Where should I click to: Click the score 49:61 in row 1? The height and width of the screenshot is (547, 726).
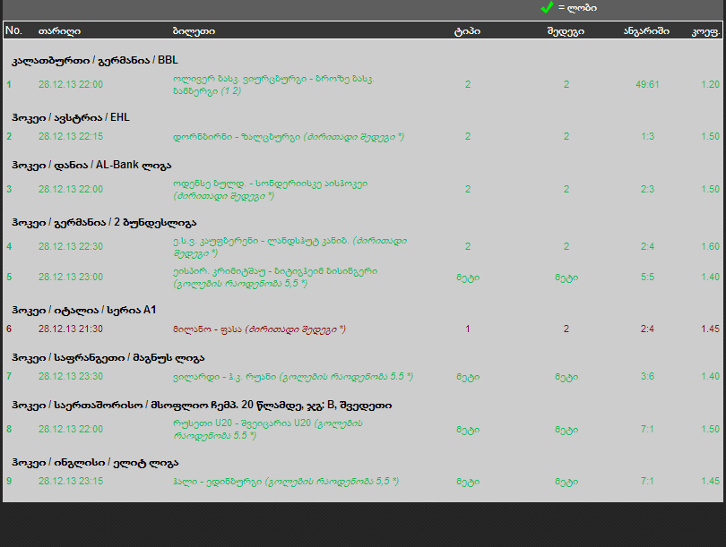pos(647,84)
